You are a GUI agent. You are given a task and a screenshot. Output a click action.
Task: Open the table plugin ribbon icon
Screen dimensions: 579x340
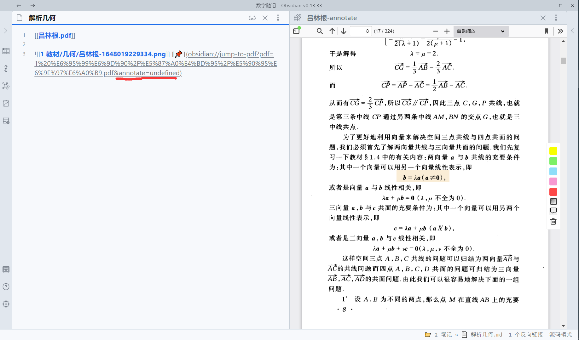pyautogui.click(x=6, y=51)
